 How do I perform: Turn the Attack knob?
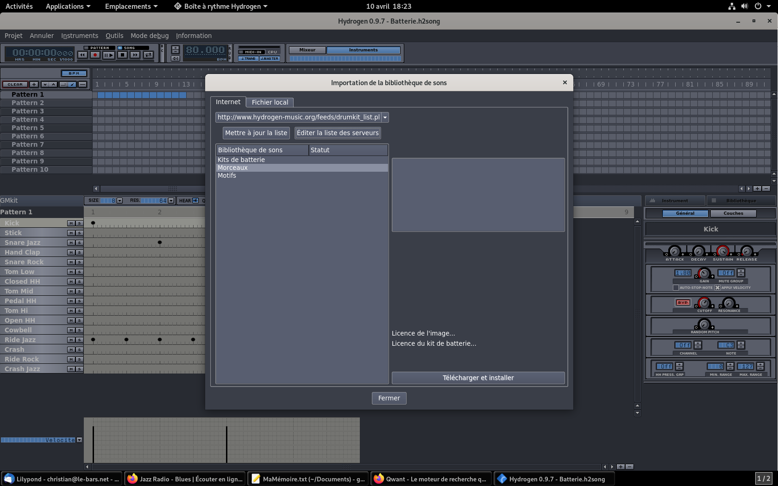(x=675, y=251)
